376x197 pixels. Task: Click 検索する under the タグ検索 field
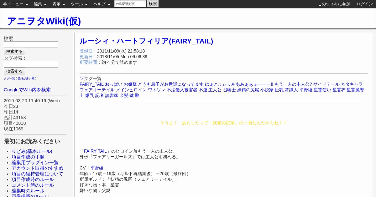coord(14,71)
